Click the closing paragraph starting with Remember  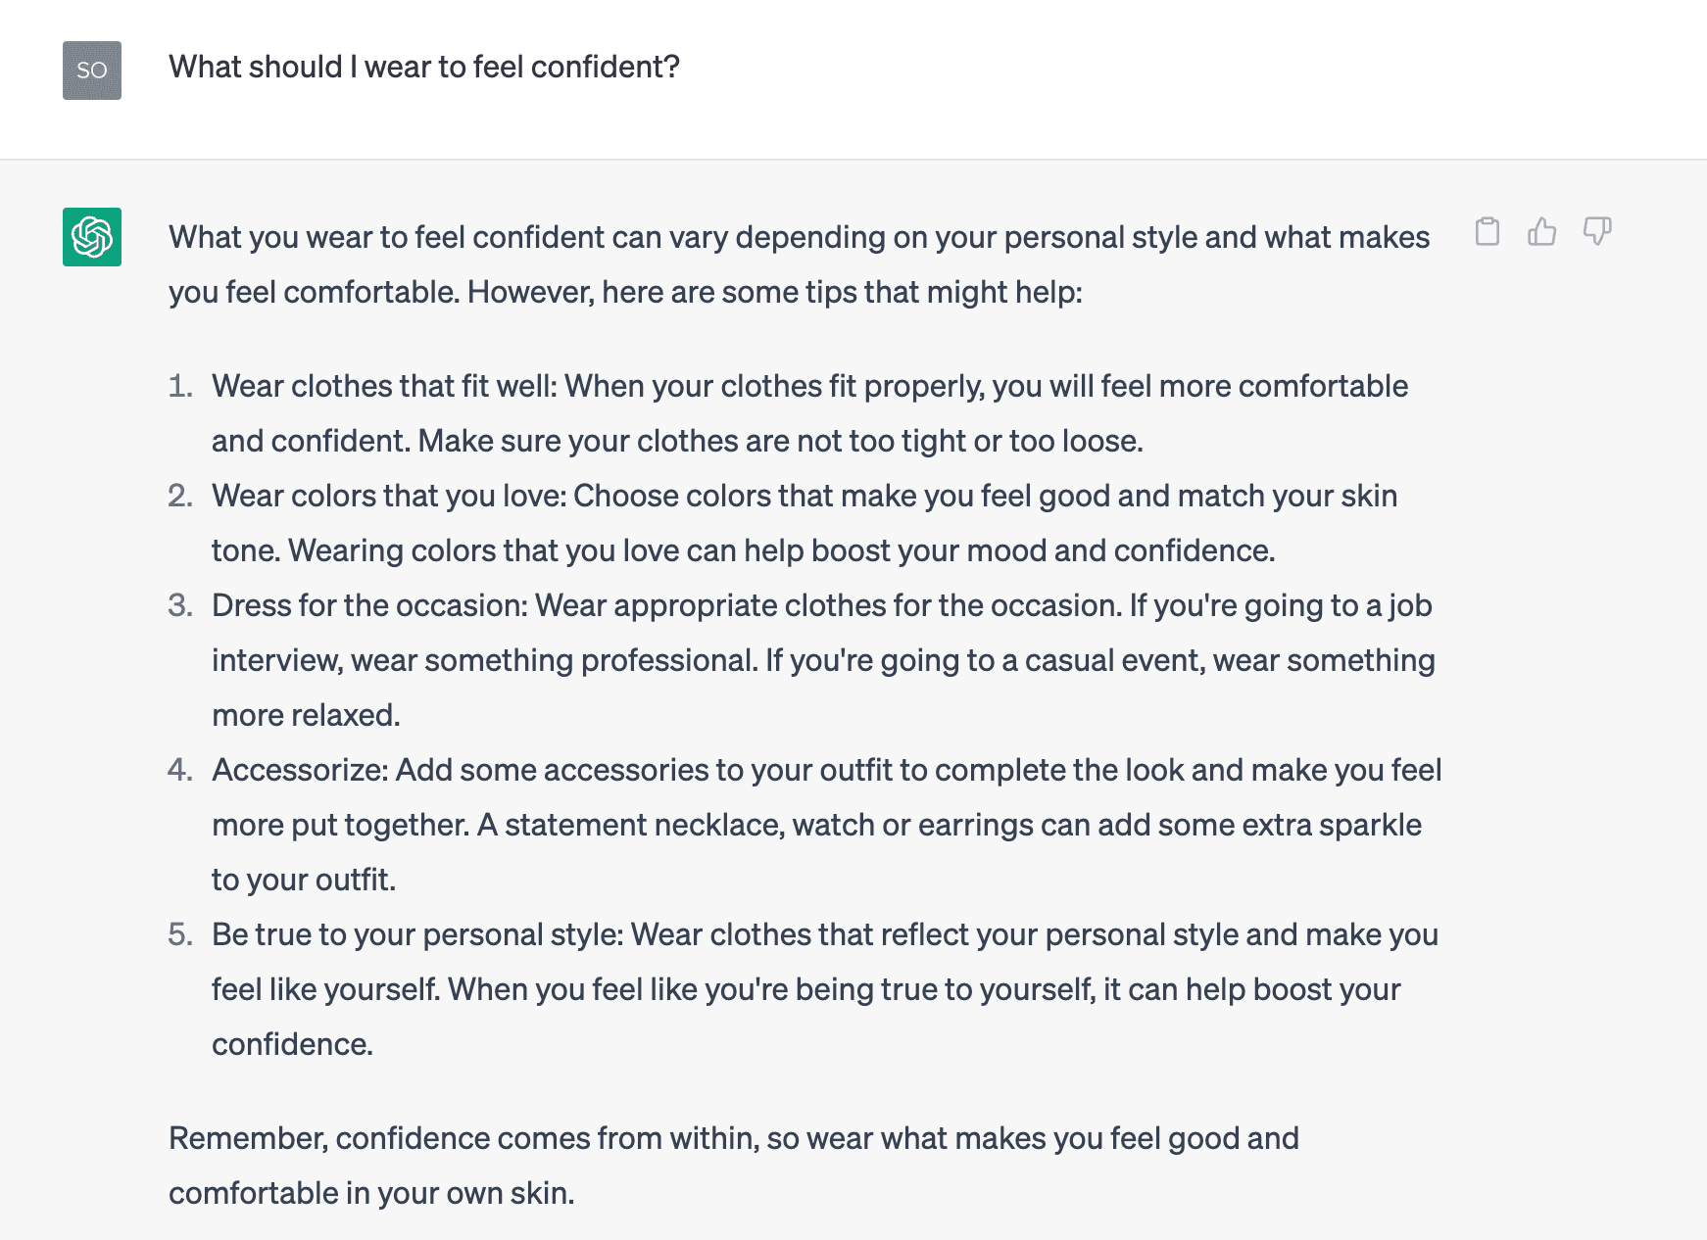tap(734, 1166)
